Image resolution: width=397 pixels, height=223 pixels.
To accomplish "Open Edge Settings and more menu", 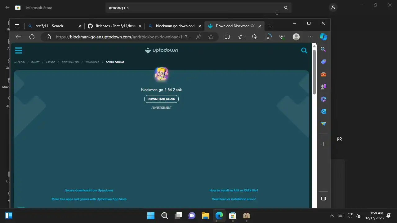I will coord(310,37).
